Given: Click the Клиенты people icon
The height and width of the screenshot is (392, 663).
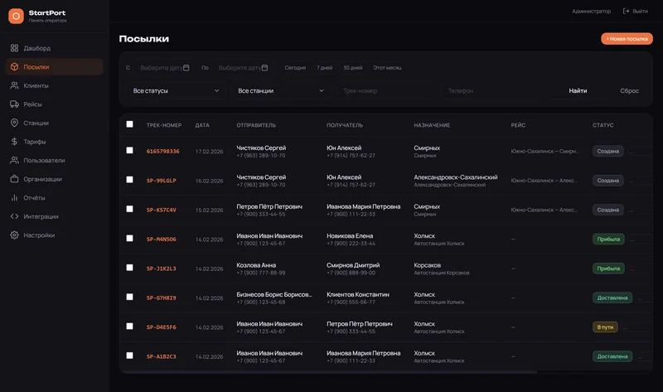Looking at the screenshot, I should click(14, 85).
